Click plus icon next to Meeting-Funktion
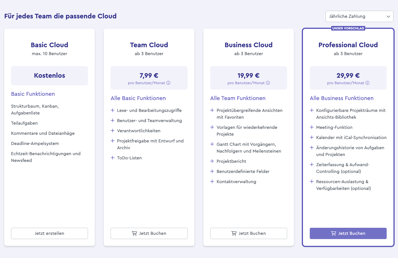Viewport: 398px width, 258px height. (x=312, y=127)
